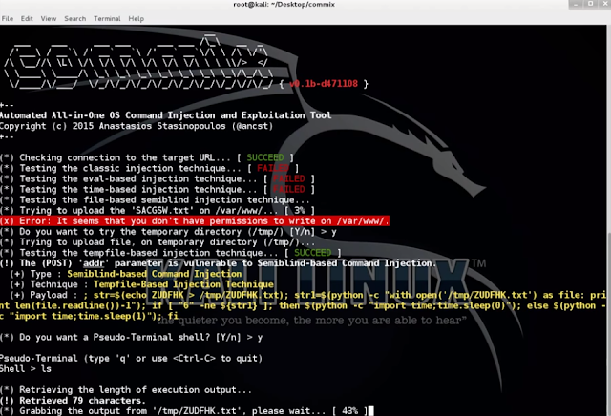Image resolution: width=611 pixels, height=416 pixels.
Task: Open the Terminal menu
Action: click(107, 18)
